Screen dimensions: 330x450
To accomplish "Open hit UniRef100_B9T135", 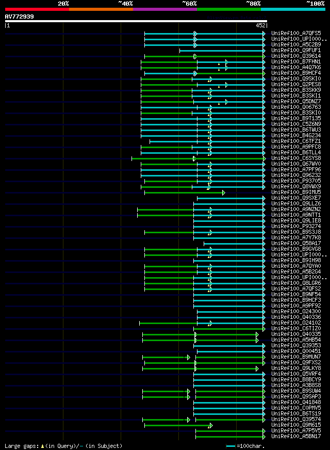I will click(x=296, y=119).
